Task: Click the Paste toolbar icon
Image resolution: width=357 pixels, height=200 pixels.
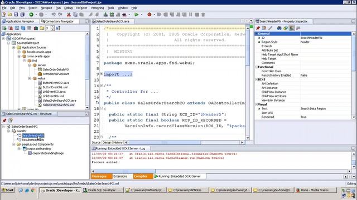Action: pyautogui.click(x=81, y=14)
